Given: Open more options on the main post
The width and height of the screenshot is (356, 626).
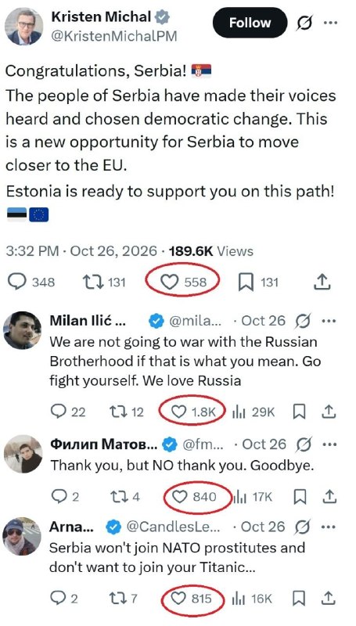Looking at the screenshot, I should tap(330, 23).
